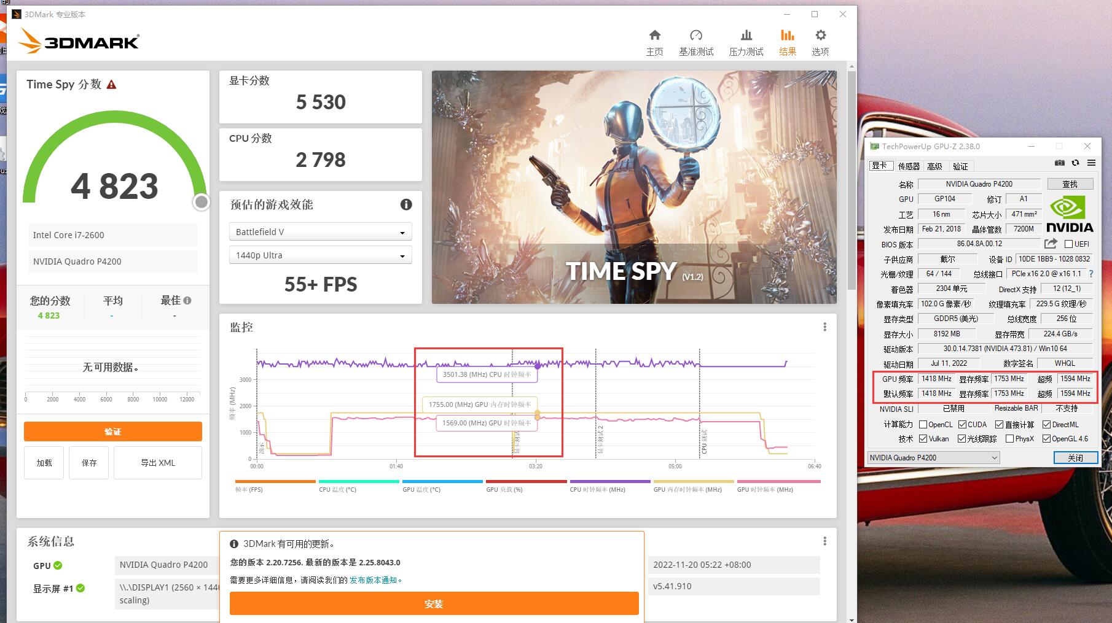Click the info icon next to 最佳

187,301
